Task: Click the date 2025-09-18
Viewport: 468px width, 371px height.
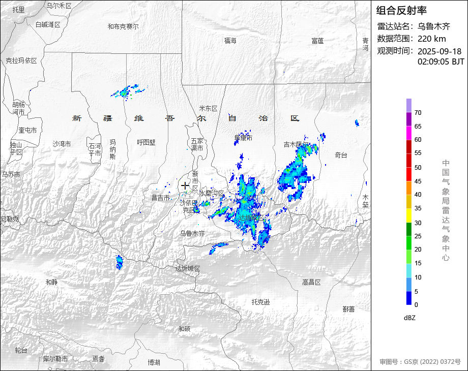Action: [x=440, y=51]
